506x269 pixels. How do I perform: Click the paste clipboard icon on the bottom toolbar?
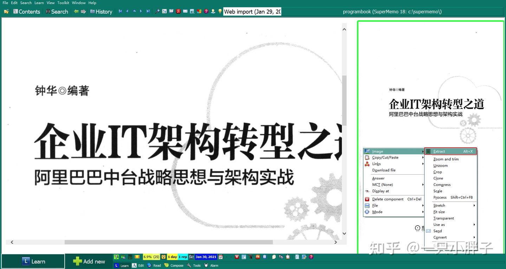click(287, 257)
